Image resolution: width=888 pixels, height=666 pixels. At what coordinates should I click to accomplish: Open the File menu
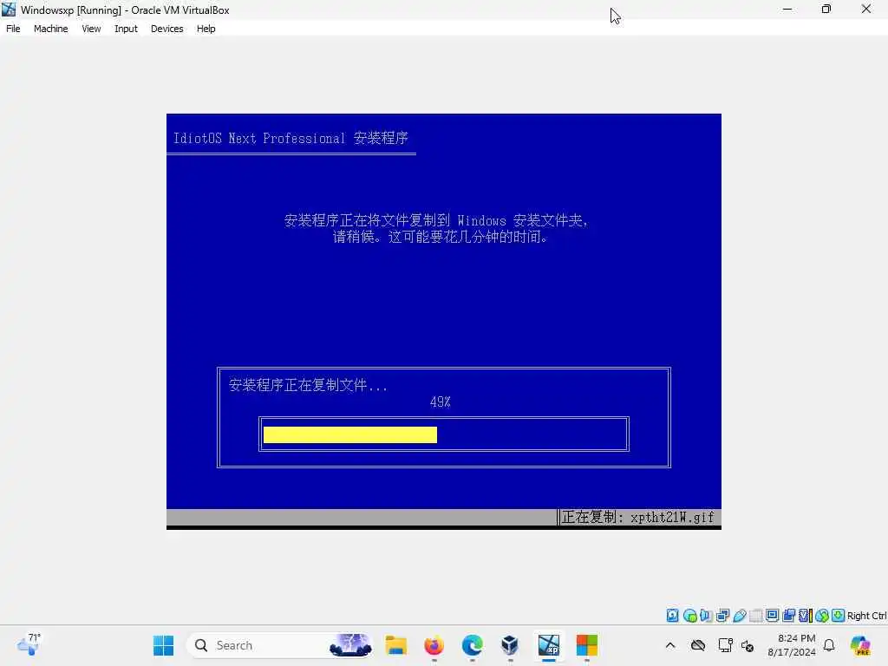pos(13,29)
